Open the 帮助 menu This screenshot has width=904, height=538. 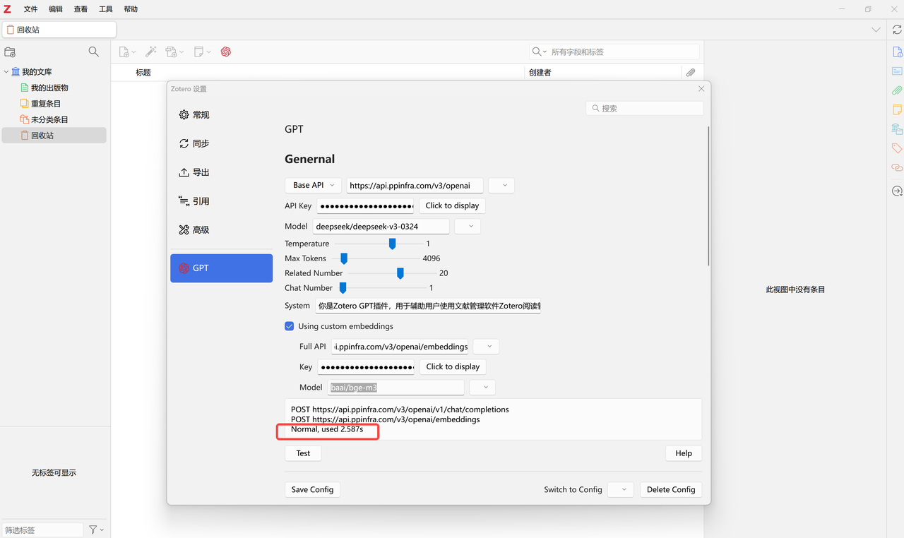pos(131,9)
